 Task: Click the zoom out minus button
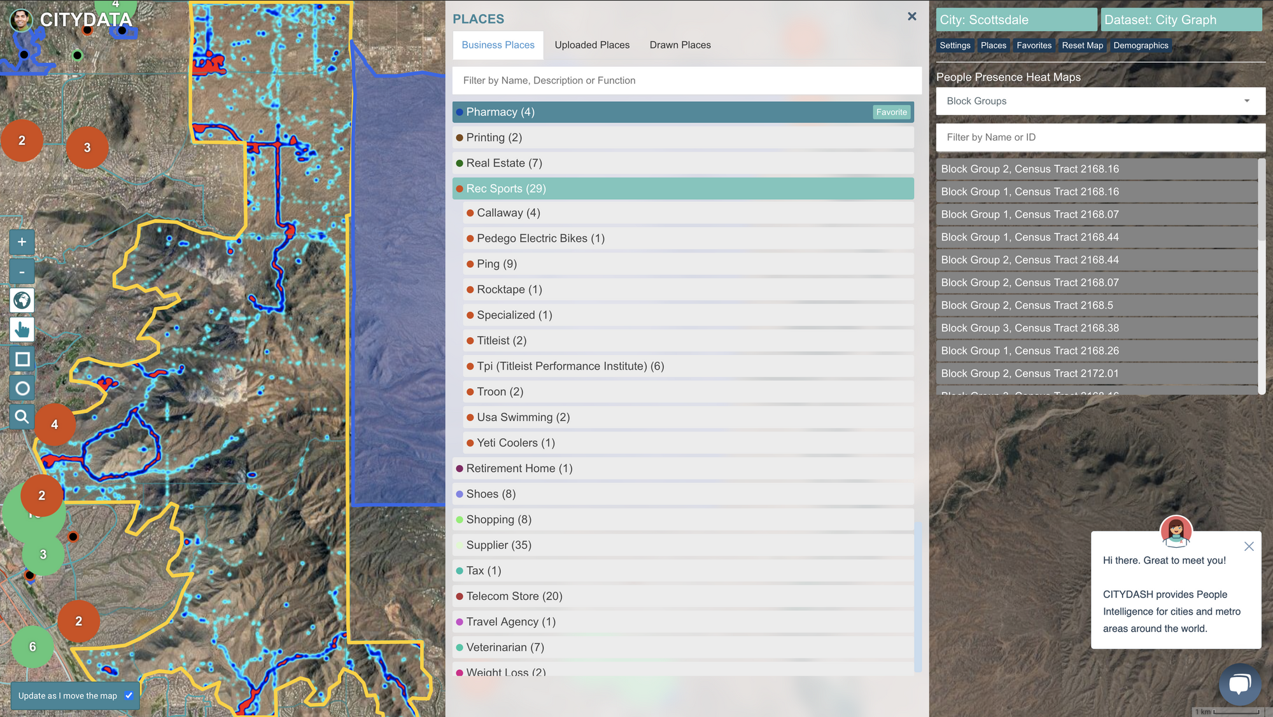tap(22, 272)
